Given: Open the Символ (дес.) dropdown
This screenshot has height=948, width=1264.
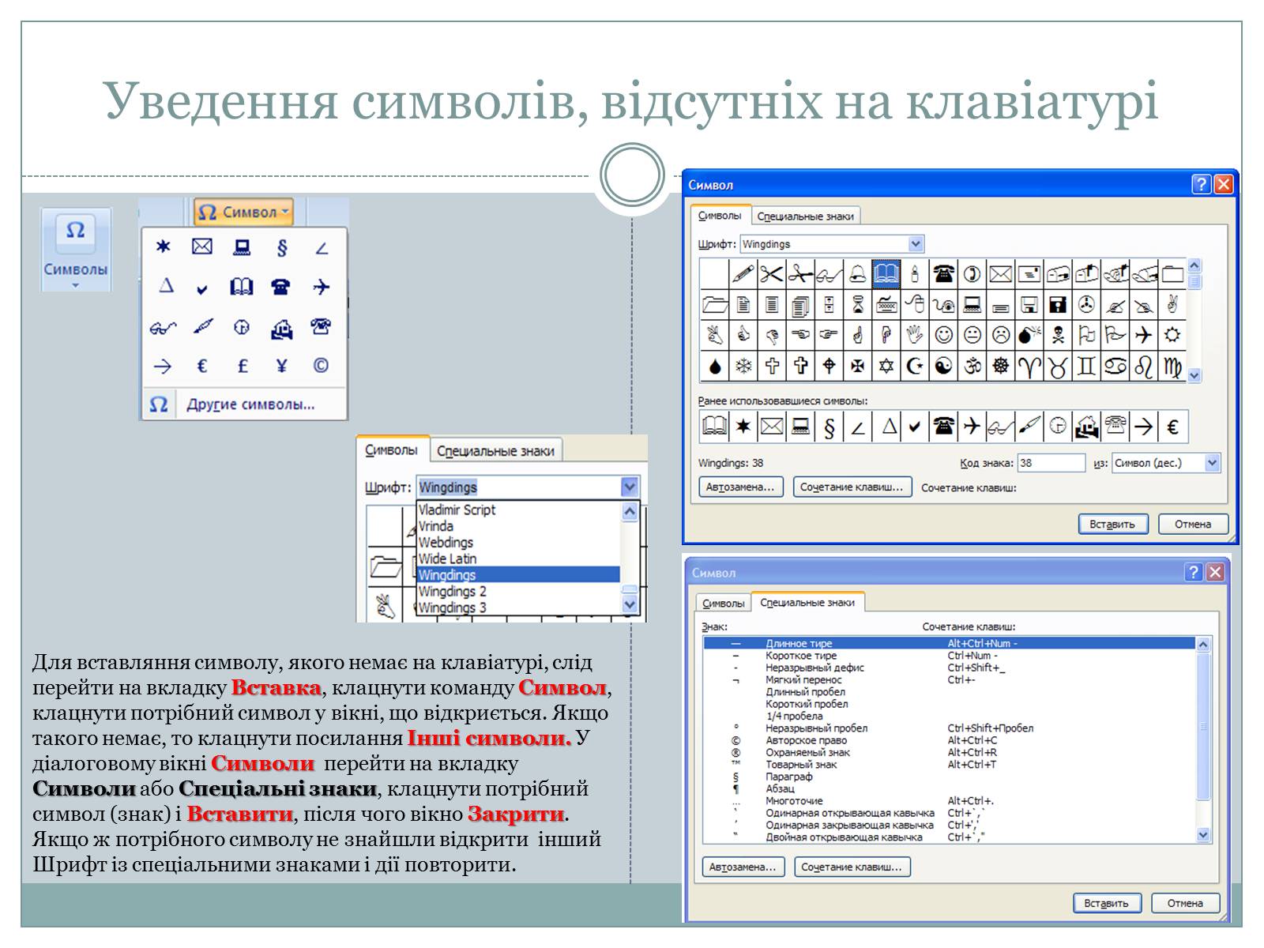Looking at the screenshot, I should click(1213, 463).
